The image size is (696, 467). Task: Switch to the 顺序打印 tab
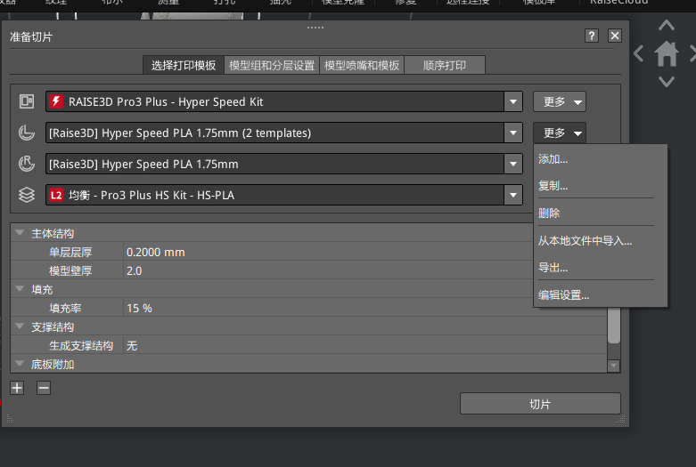coord(445,65)
